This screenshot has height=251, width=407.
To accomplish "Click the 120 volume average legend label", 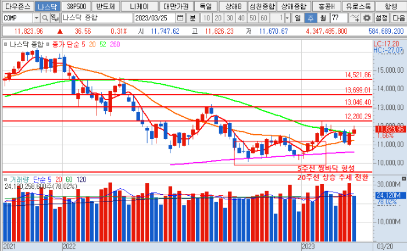I will point(81,180).
